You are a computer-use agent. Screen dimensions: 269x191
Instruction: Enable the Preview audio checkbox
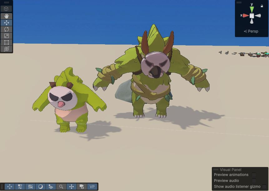coord(254,180)
